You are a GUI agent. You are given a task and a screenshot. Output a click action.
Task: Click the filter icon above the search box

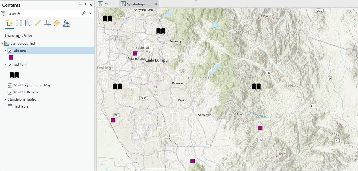coord(3,13)
